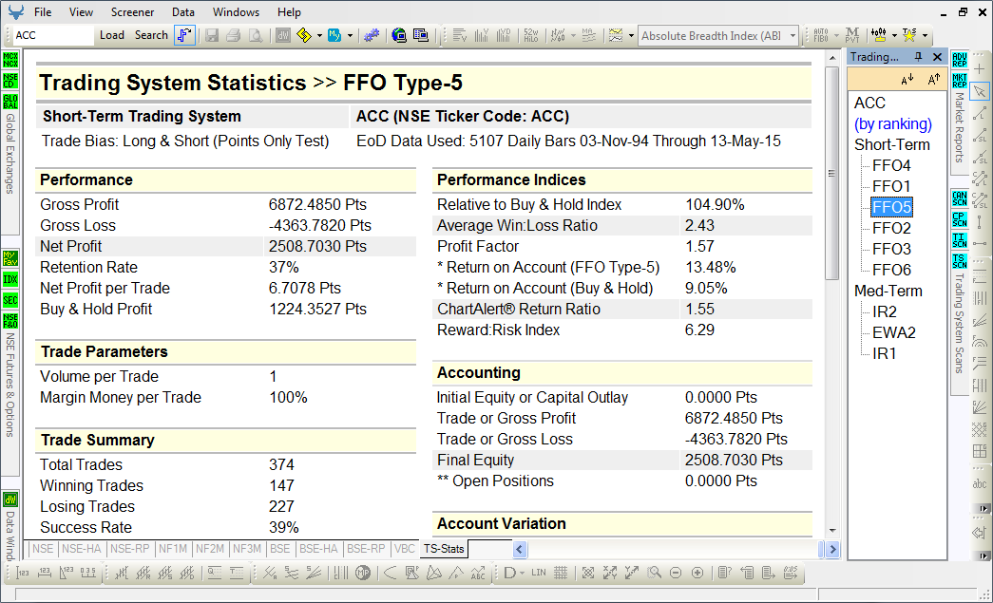Click the TI SCN scan icon
This screenshot has width=993, height=603.
(960, 240)
